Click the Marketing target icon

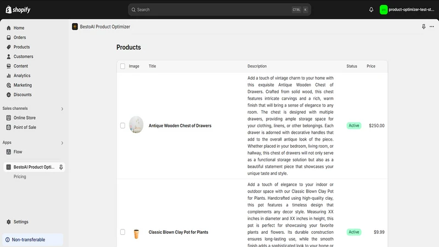pyautogui.click(x=9, y=85)
